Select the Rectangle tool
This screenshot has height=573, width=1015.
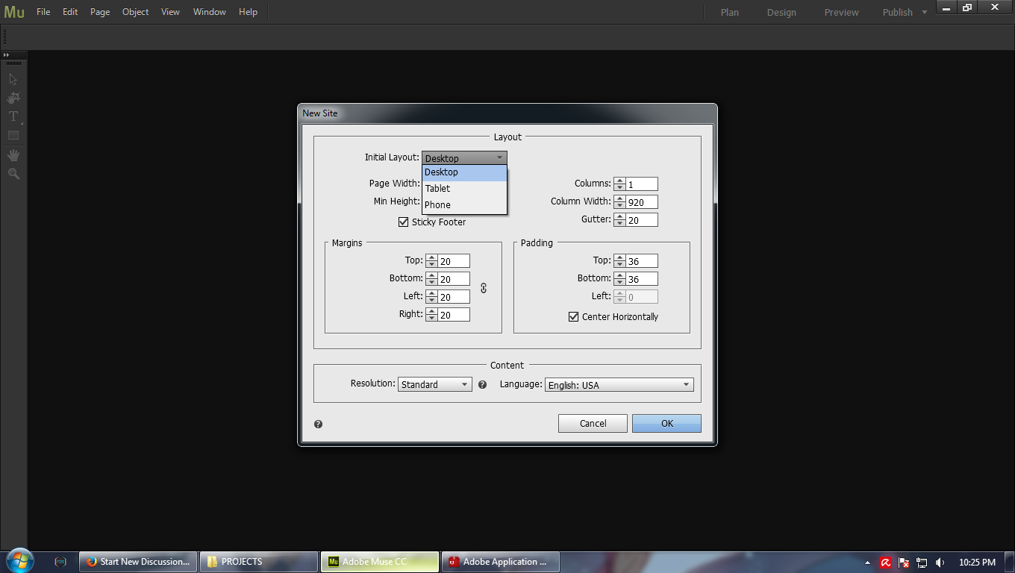coord(13,136)
